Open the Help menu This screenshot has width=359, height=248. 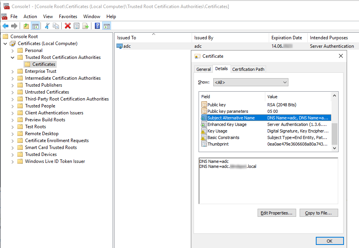pos(111,17)
